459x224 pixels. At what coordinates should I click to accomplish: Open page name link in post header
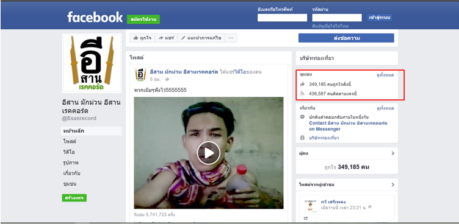pos(184,72)
